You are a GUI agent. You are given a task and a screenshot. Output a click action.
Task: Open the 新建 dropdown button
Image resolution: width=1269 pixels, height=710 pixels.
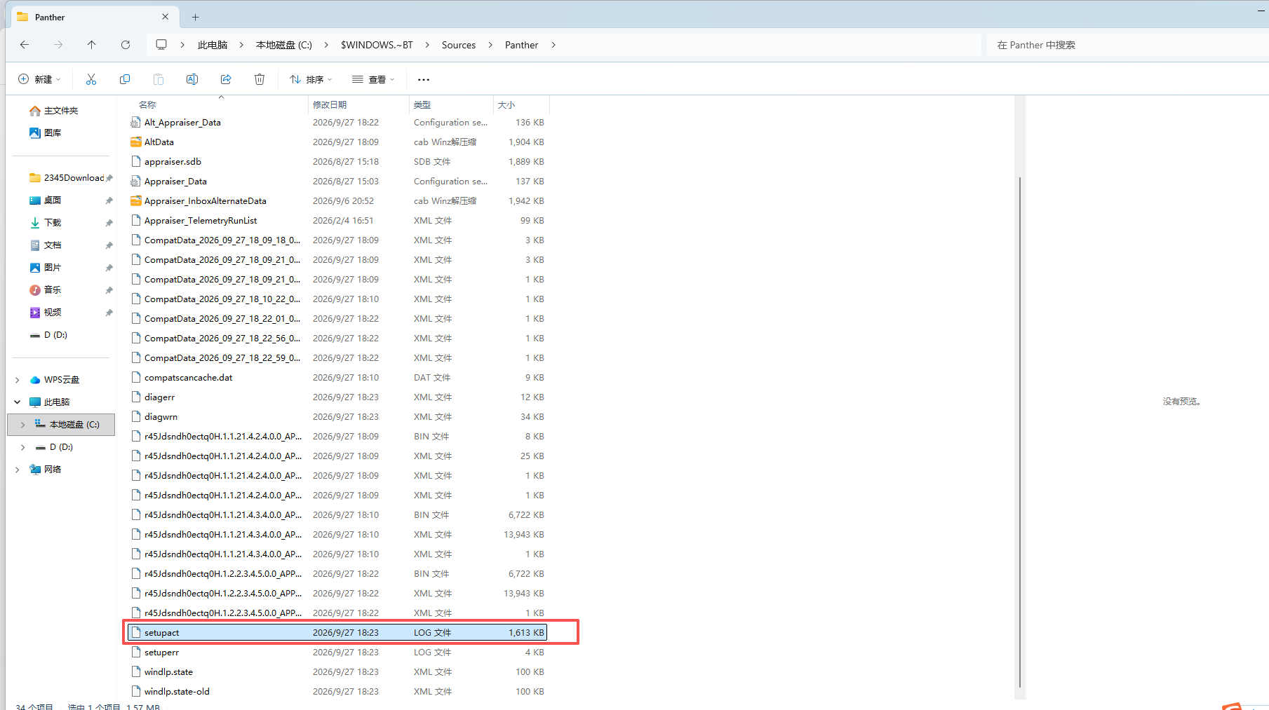40,79
